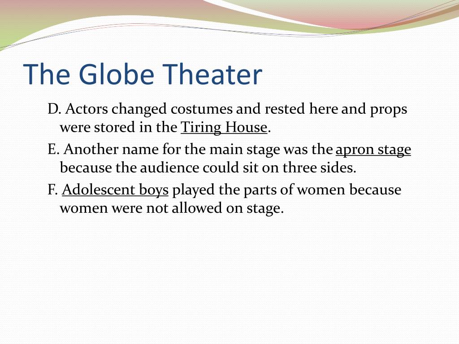Click the underlined 'apron stage' text
Screen dimensions: 459x344
click(x=373, y=150)
